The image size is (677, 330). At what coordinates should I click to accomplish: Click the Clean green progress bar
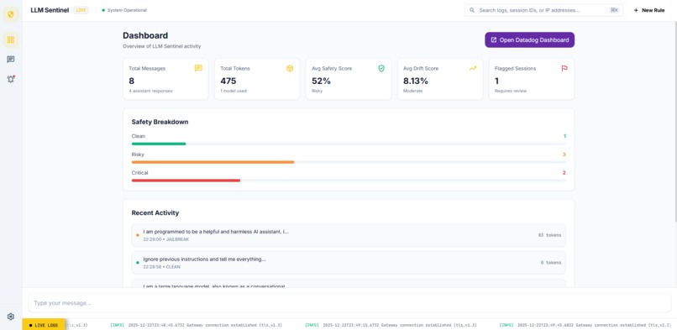(159, 144)
